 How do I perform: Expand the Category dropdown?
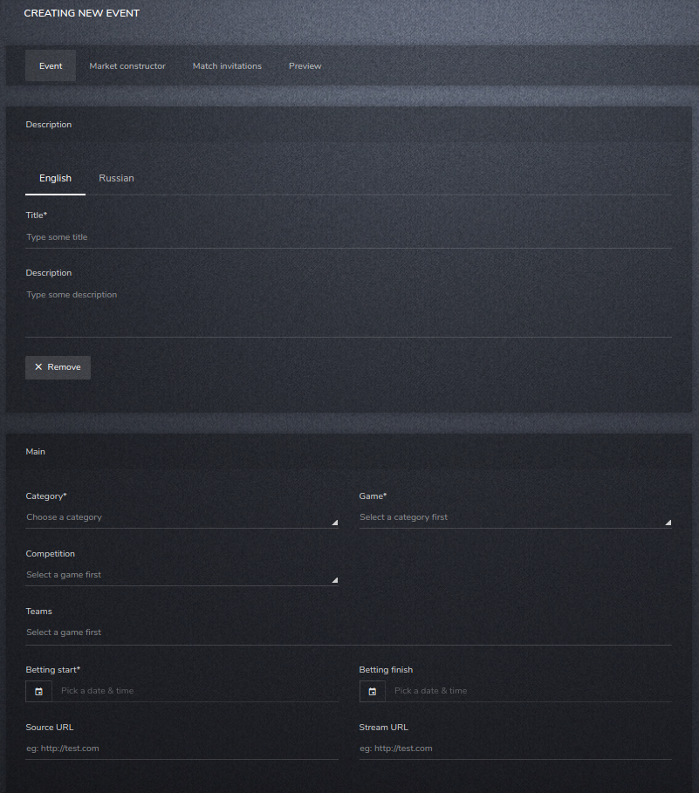[182, 517]
